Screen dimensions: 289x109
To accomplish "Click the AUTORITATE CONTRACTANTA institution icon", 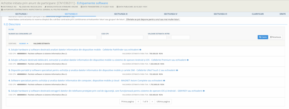I will coord(2,10).
